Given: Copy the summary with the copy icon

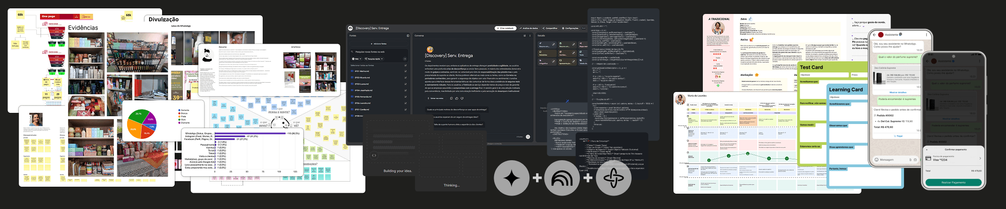Looking at the screenshot, I should 451,98.
